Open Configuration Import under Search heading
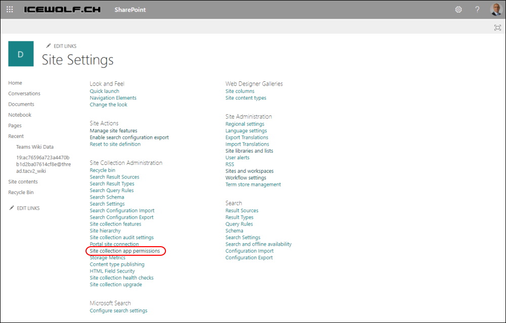 pos(249,251)
